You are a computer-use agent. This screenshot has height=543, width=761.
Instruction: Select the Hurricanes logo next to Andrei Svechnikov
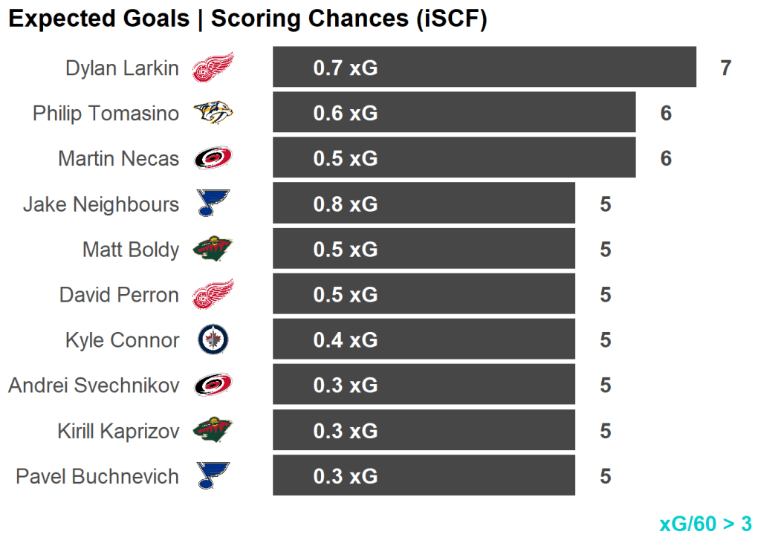213,385
